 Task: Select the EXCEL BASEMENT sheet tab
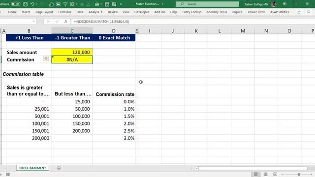(x=32, y=168)
